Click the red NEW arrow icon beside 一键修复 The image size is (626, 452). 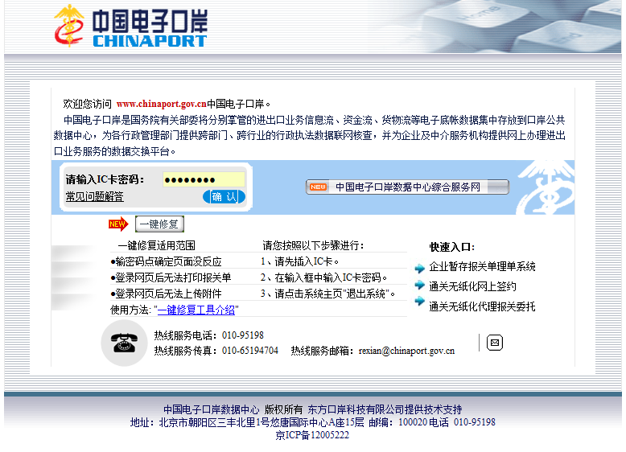[x=118, y=224]
